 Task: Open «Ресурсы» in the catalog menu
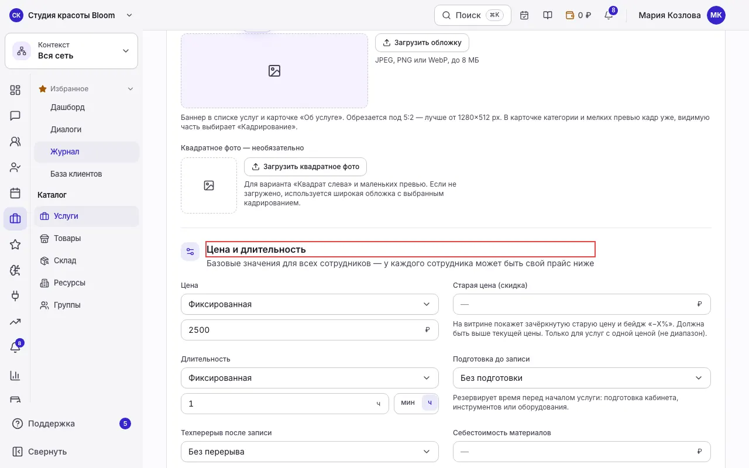click(87, 283)
